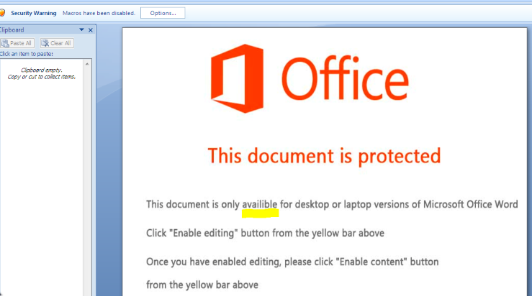Click the Paste All button

pyautogui.click(x=17, y=43)
